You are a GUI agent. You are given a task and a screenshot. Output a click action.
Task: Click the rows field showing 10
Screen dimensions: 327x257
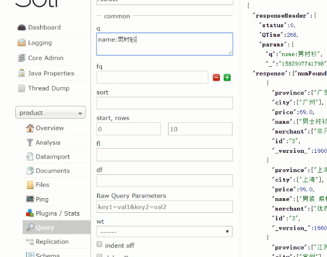pyautogui.click(x=200, y=129)
